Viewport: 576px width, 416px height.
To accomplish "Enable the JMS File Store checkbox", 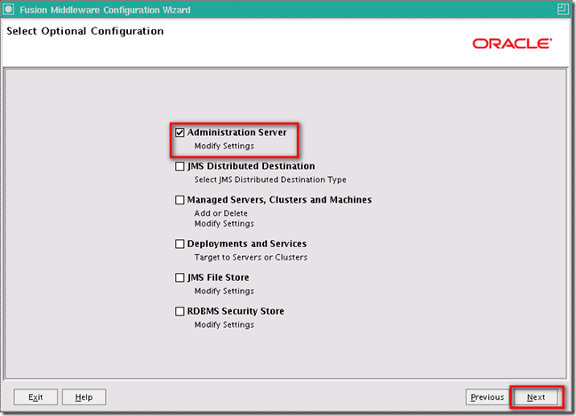I will [x=180, y=277].
